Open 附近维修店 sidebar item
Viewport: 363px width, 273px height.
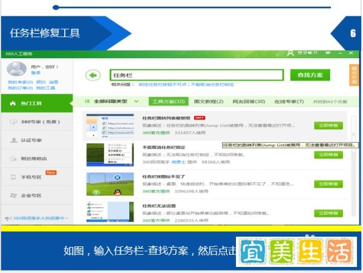coord(37,159)
